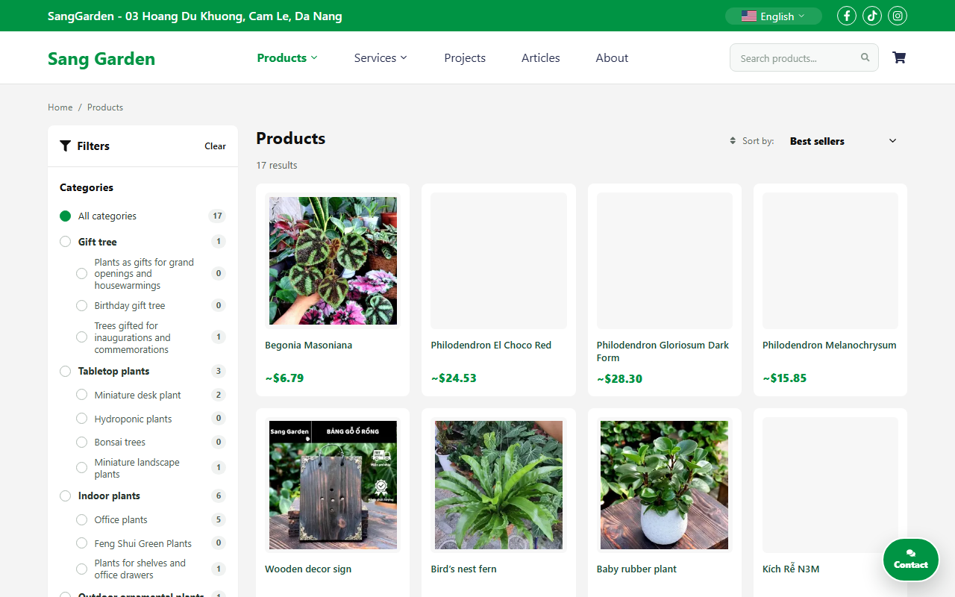Open the Sang Garden TikTok profile
Viewport: 955px width, 597px height.
[872, 16]
